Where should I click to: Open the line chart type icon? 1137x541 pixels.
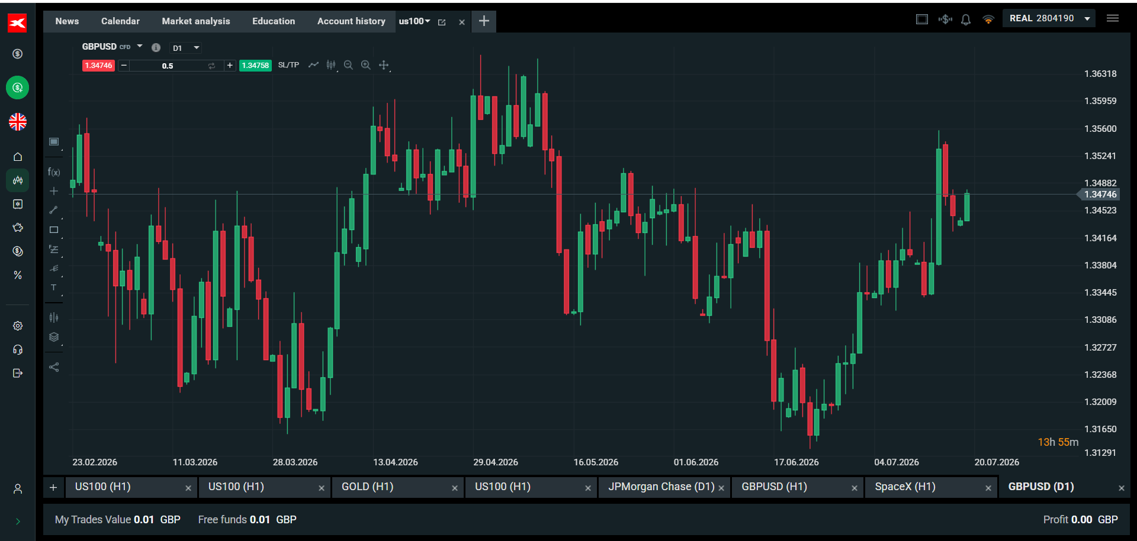[x=313, y=65]
